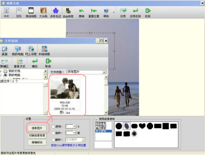Select the heart-shaped mask swatch
Viewport: 205px width, 155px height.
142,126
